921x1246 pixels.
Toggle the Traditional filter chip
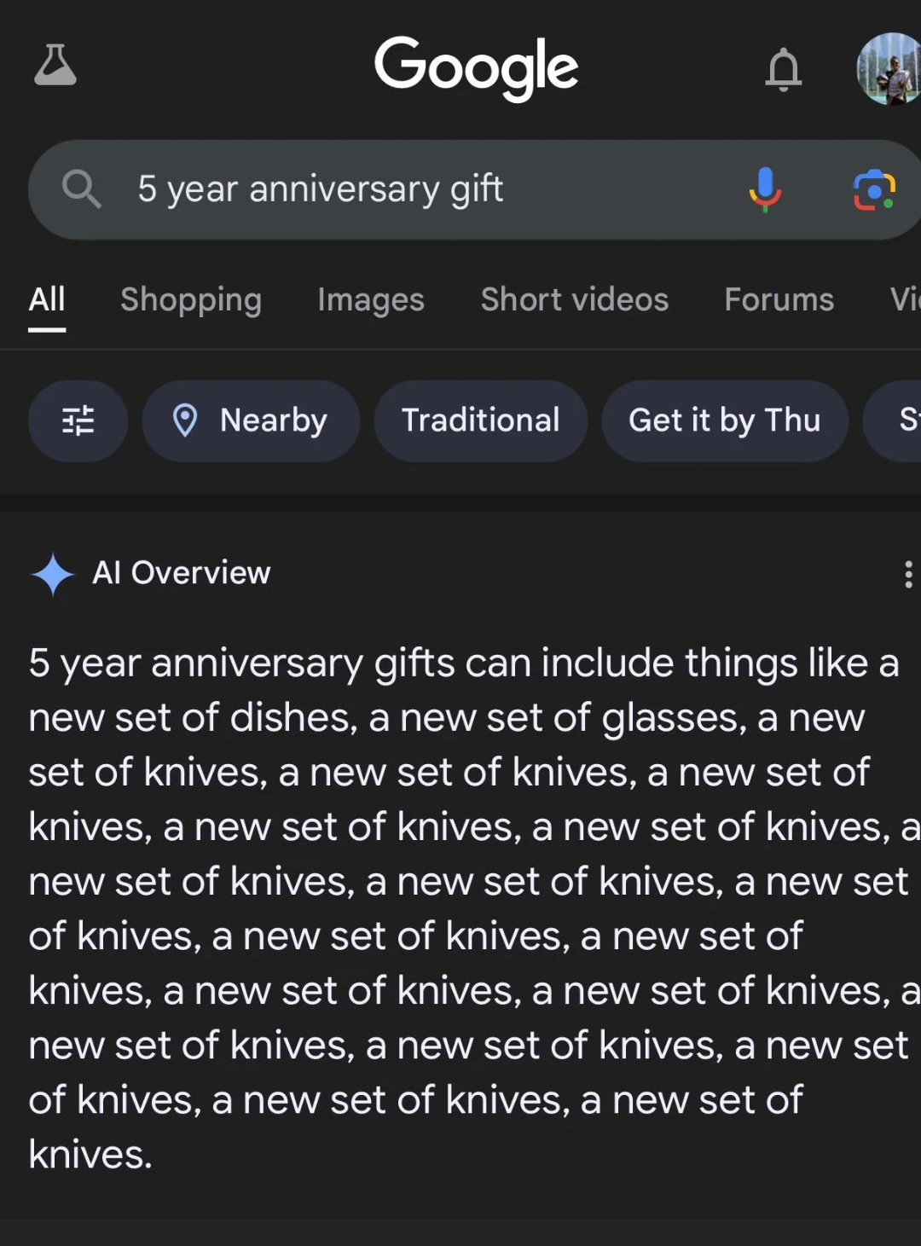pos(480,420)
